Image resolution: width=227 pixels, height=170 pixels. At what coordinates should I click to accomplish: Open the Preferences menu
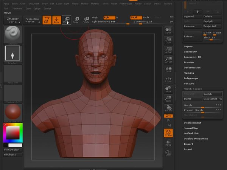pyautogui.click(x=126, y=3)
